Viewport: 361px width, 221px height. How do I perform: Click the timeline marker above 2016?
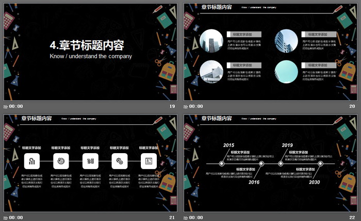click(x=261, y=163)
